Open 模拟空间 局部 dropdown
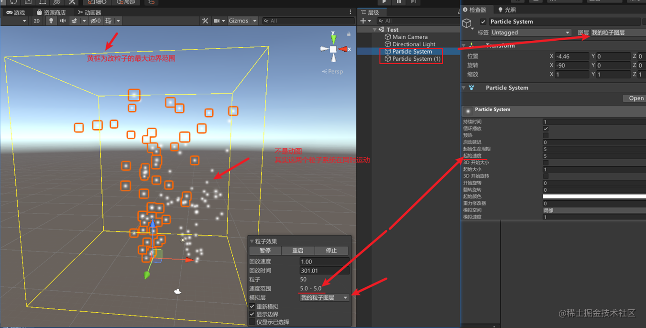646x328 pixels. point(594,210)
